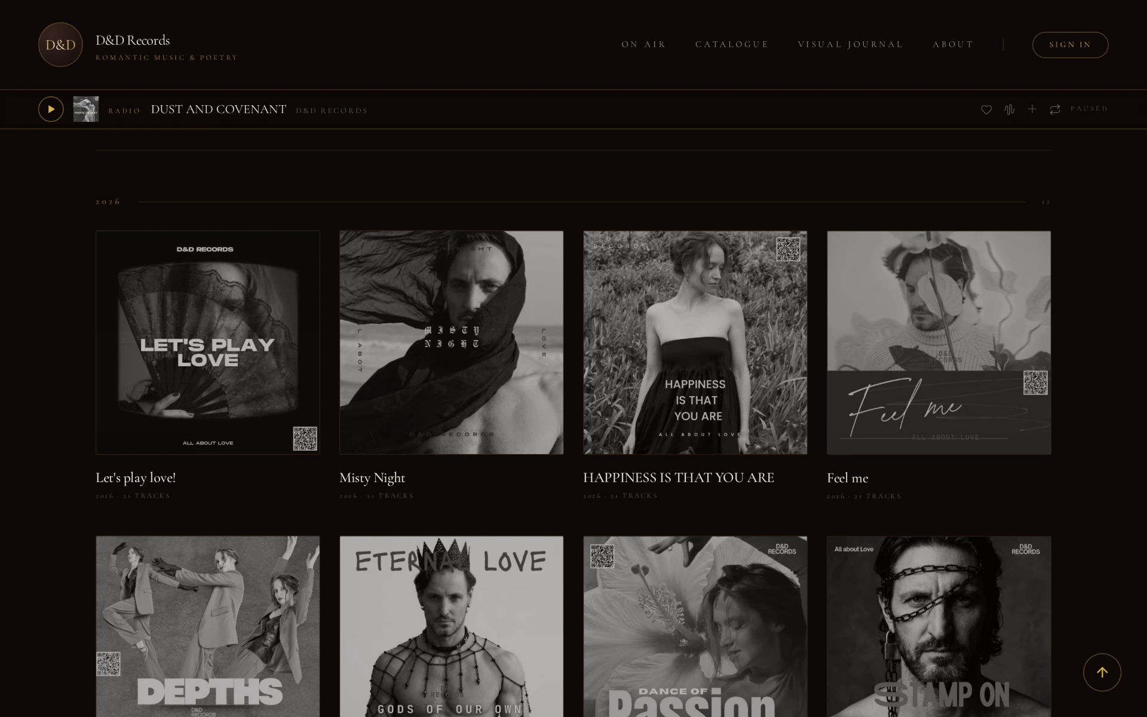Jump back to top with the arrow button
The height and width of the screenshot is (717, 1147).
click(1102, 672)
